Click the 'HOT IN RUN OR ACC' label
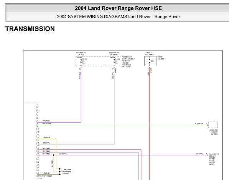Viewport: 229px width, 180px height. click(81, 54)
